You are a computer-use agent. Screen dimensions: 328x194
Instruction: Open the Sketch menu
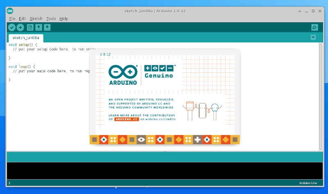[x=36, y=18]
